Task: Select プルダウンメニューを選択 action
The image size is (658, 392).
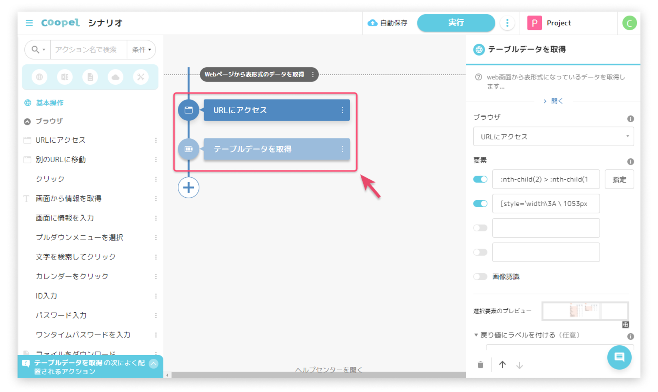Action: [79, 238]
